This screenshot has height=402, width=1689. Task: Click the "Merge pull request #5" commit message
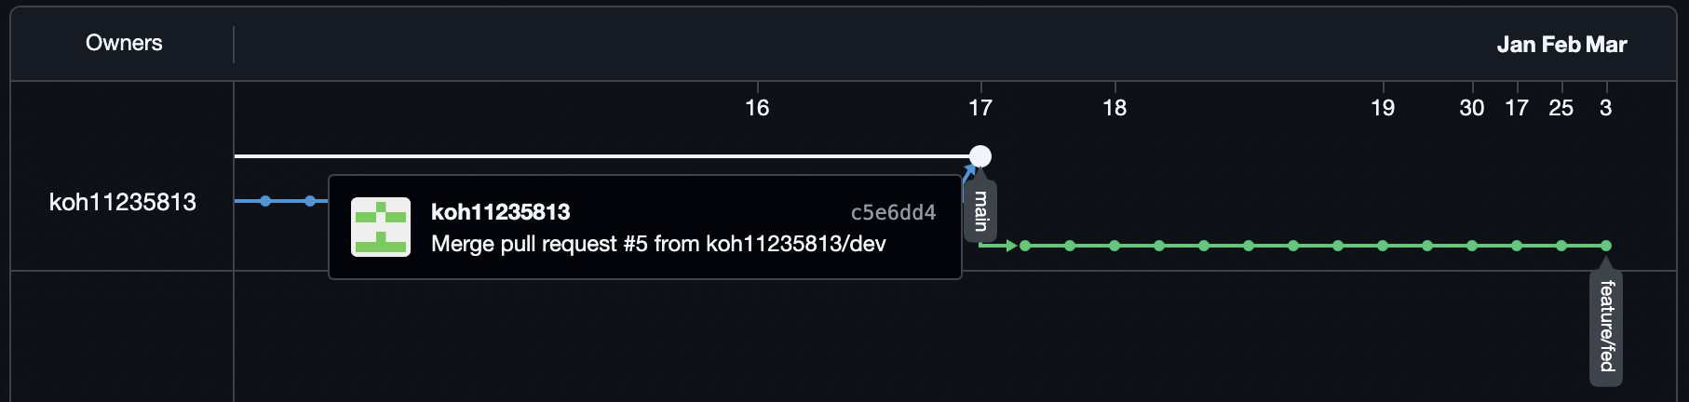pos(658,244)
